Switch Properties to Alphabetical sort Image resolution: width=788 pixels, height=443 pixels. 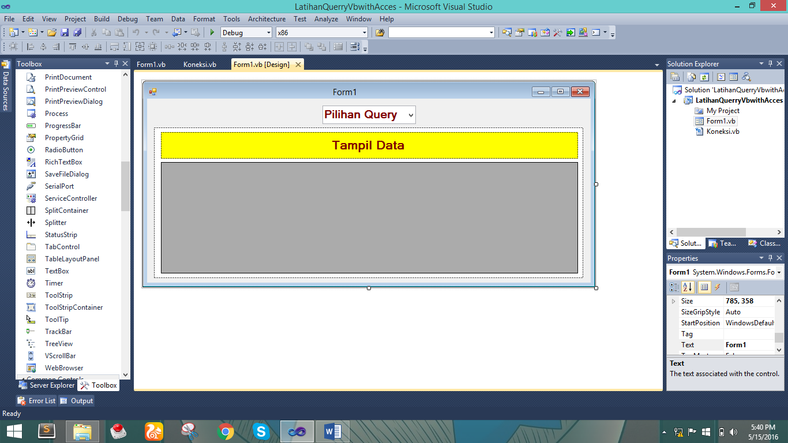pyautogui.click(x=688, y=287)
